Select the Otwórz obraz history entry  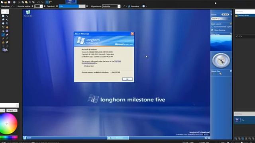click(x=245, y=16)
